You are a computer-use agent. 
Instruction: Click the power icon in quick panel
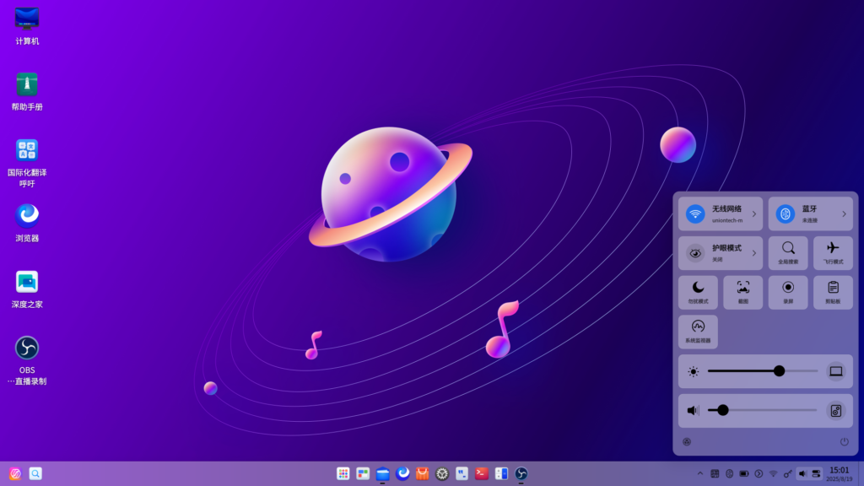(844, 441)
